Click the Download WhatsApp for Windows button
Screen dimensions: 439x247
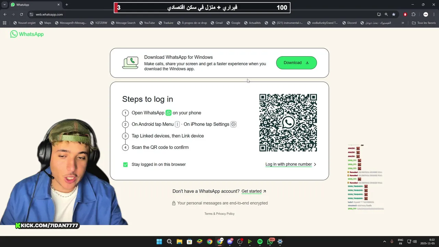[296, 63]
